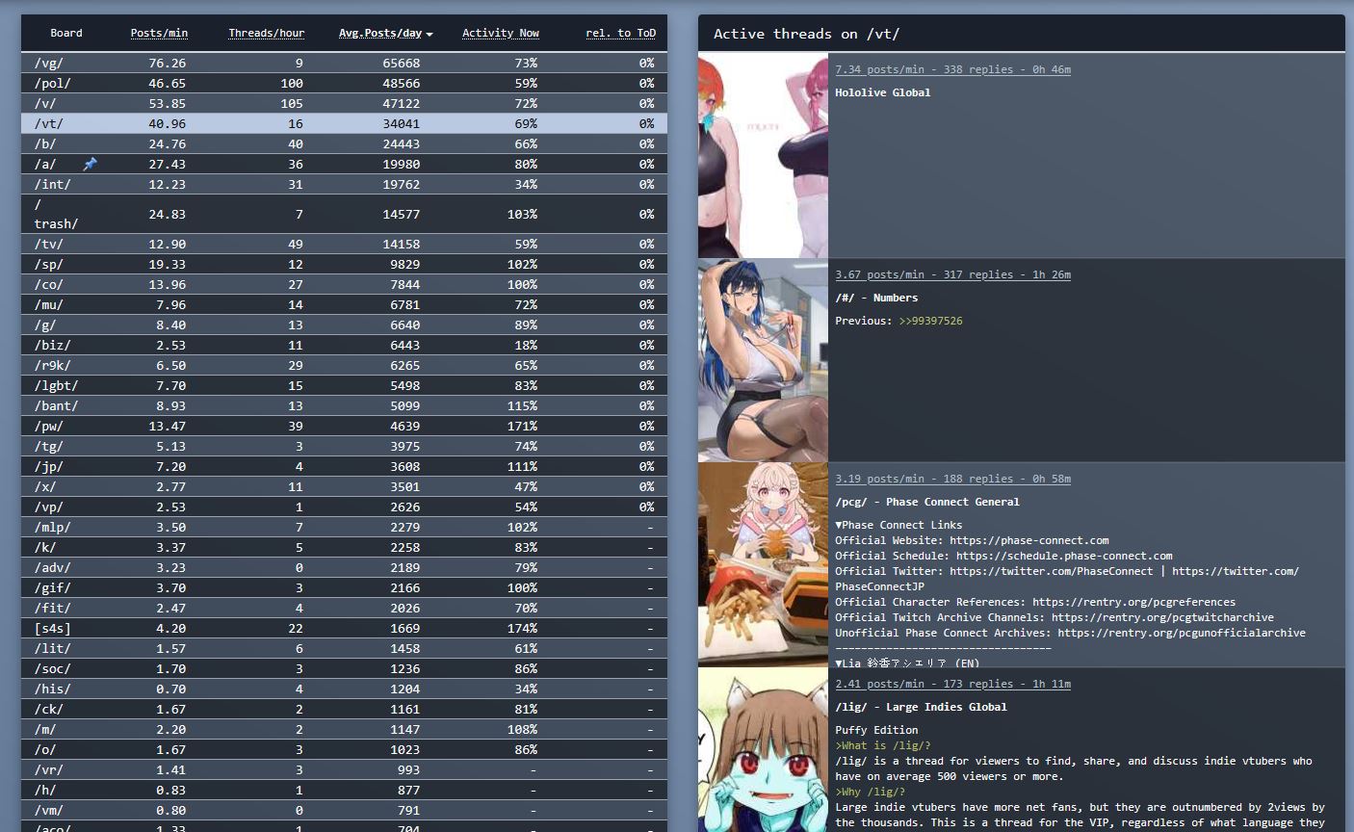Select the /biz/ board row

(344, 345)
